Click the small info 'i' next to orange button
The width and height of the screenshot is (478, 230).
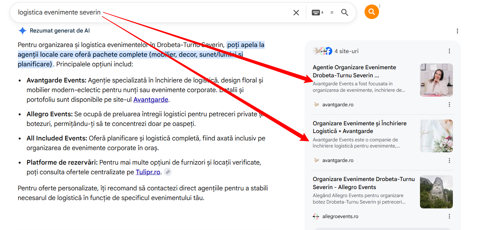380,6
